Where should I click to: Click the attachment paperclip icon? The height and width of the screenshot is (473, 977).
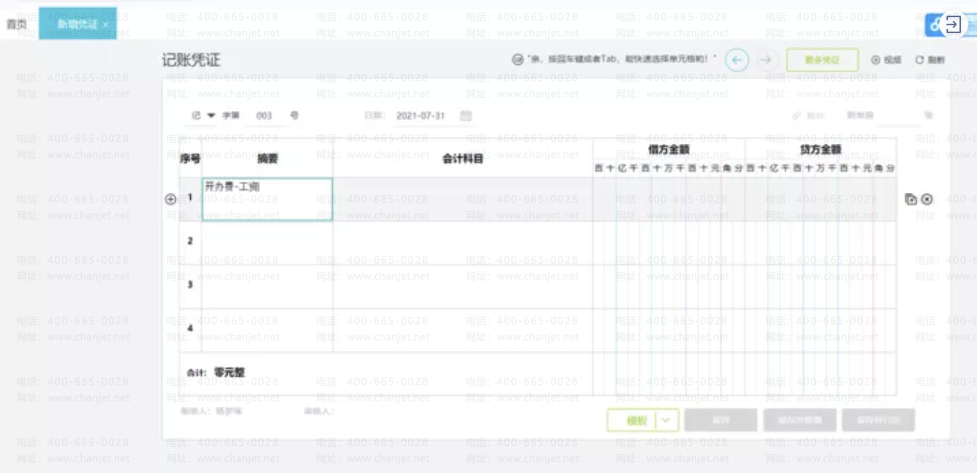click(x=796, y=115)
